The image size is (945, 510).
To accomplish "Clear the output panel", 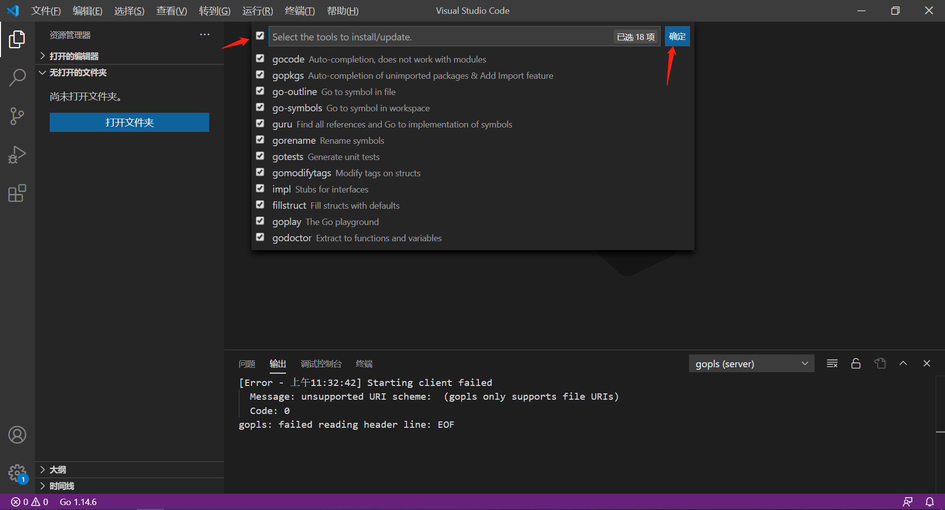I will [x=832, y=363].
